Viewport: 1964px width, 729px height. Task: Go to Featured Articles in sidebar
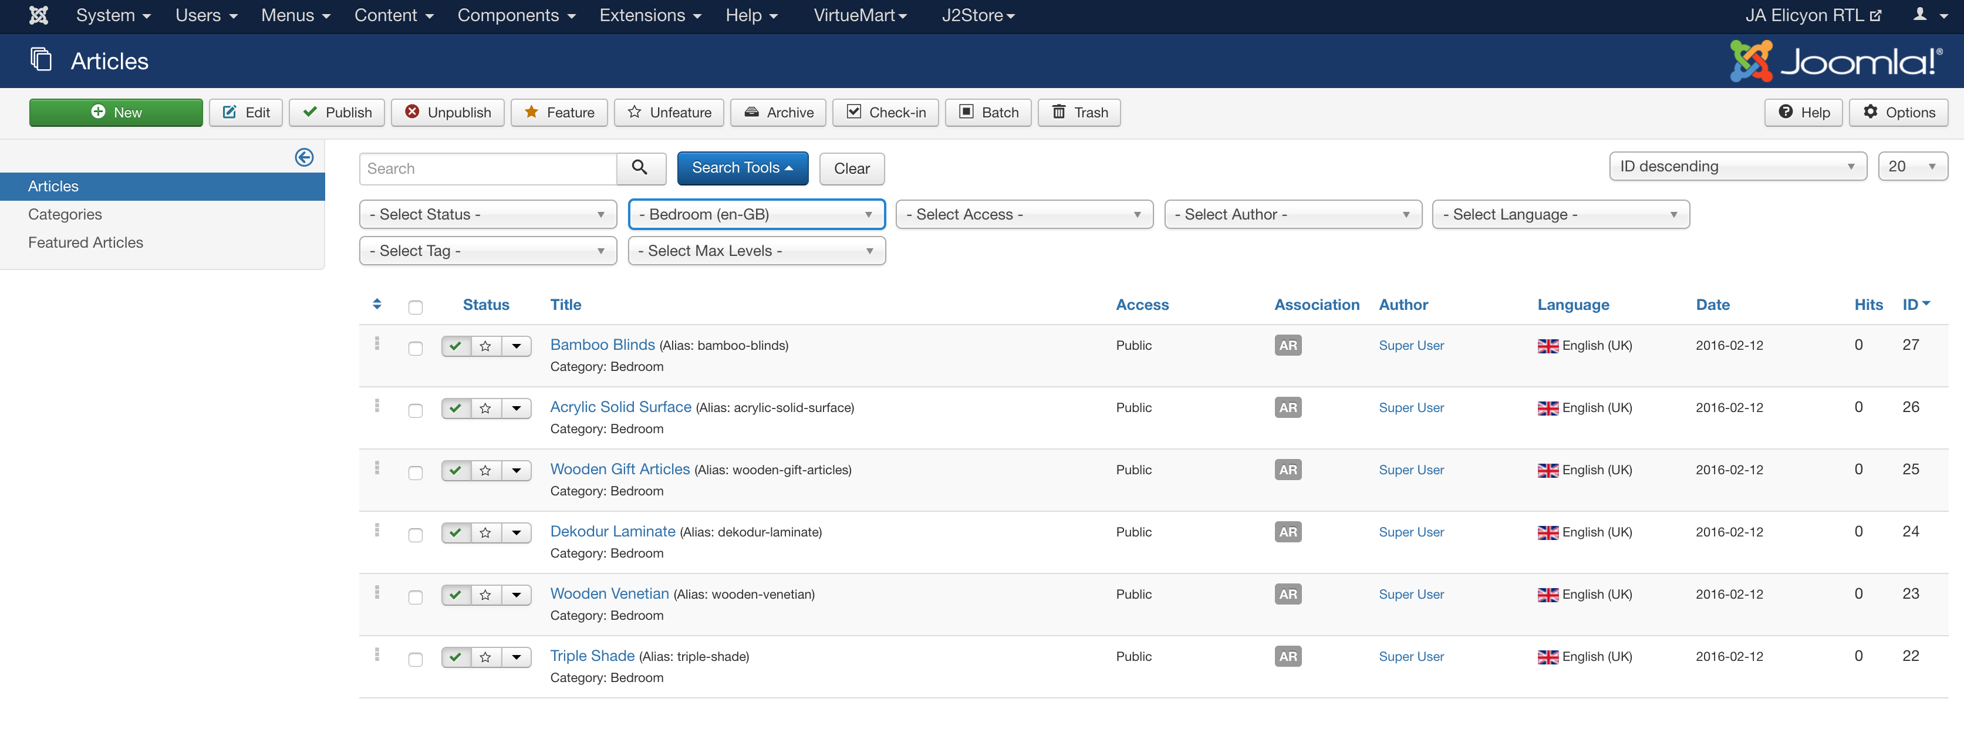(x=85, y=242)
